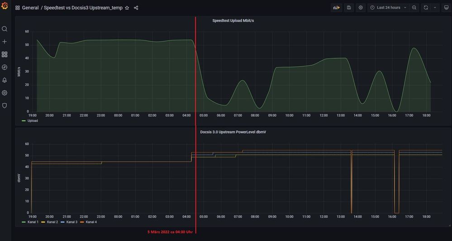
Task: Share dashboard using the share icon
Action: point(136,8)
